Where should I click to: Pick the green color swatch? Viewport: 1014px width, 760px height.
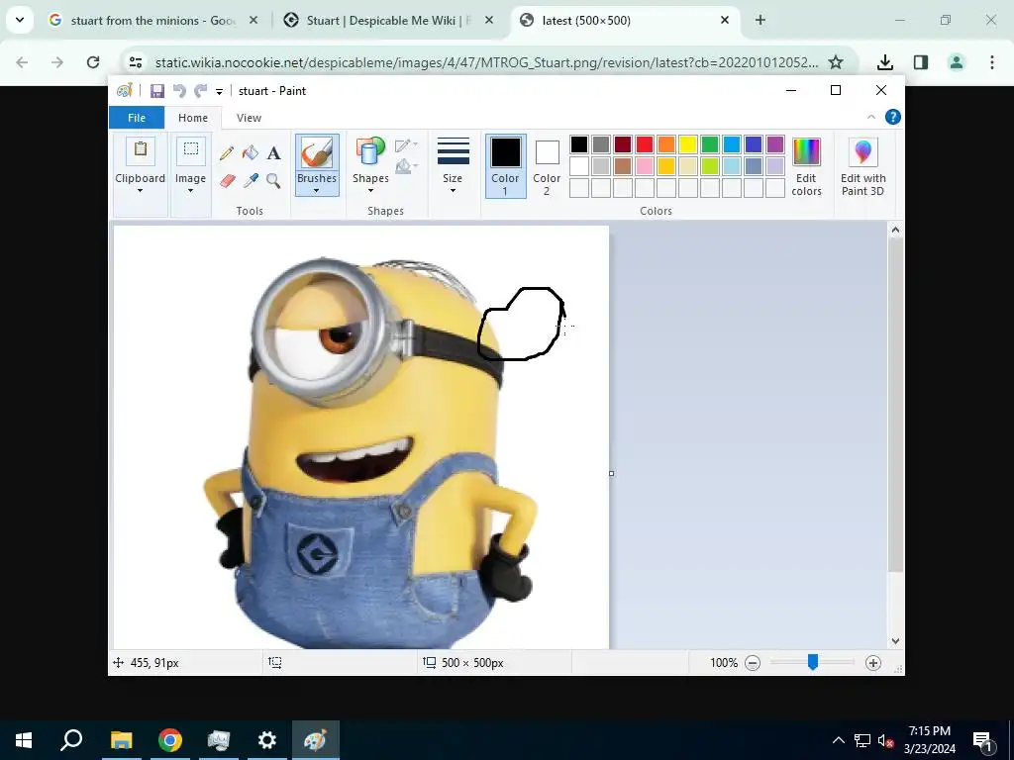click(x=710, y=144)
